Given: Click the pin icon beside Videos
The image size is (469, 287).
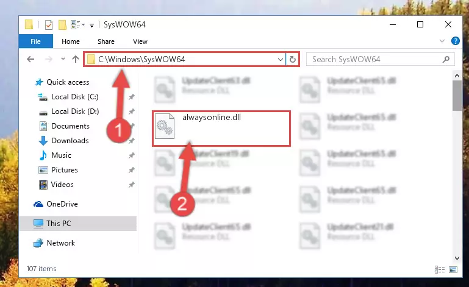Looking at the screenshot, I should tap(131, 185).
